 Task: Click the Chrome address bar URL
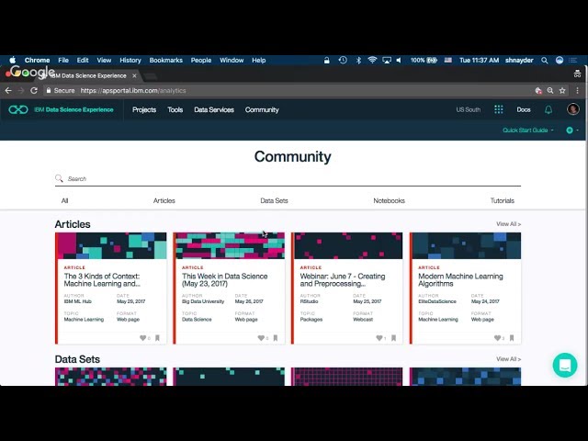[x=133, y=91]
